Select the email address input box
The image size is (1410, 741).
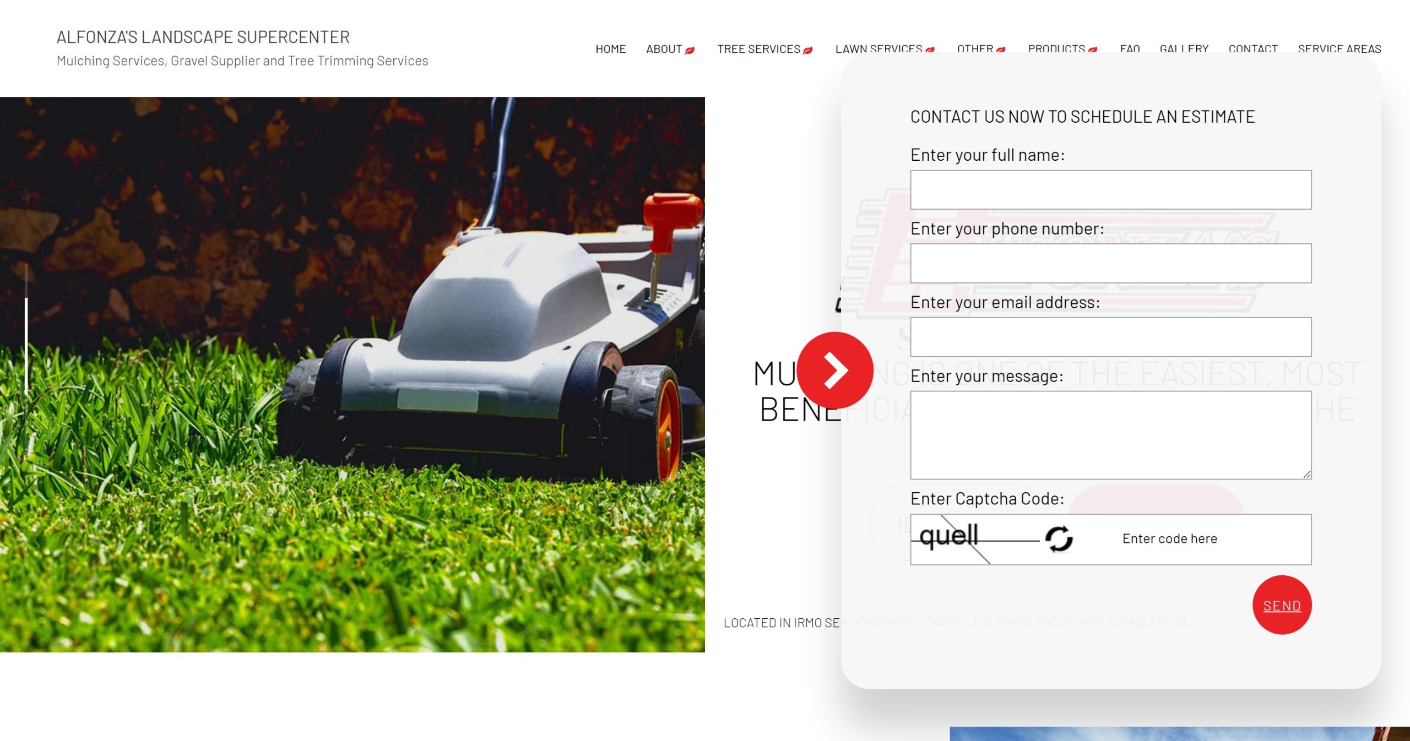(1110, 337)
